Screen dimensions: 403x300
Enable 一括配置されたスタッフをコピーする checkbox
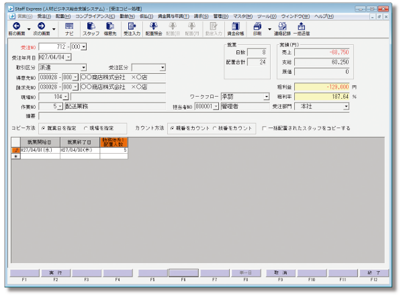pyautogui.click(x=264, y=128)
